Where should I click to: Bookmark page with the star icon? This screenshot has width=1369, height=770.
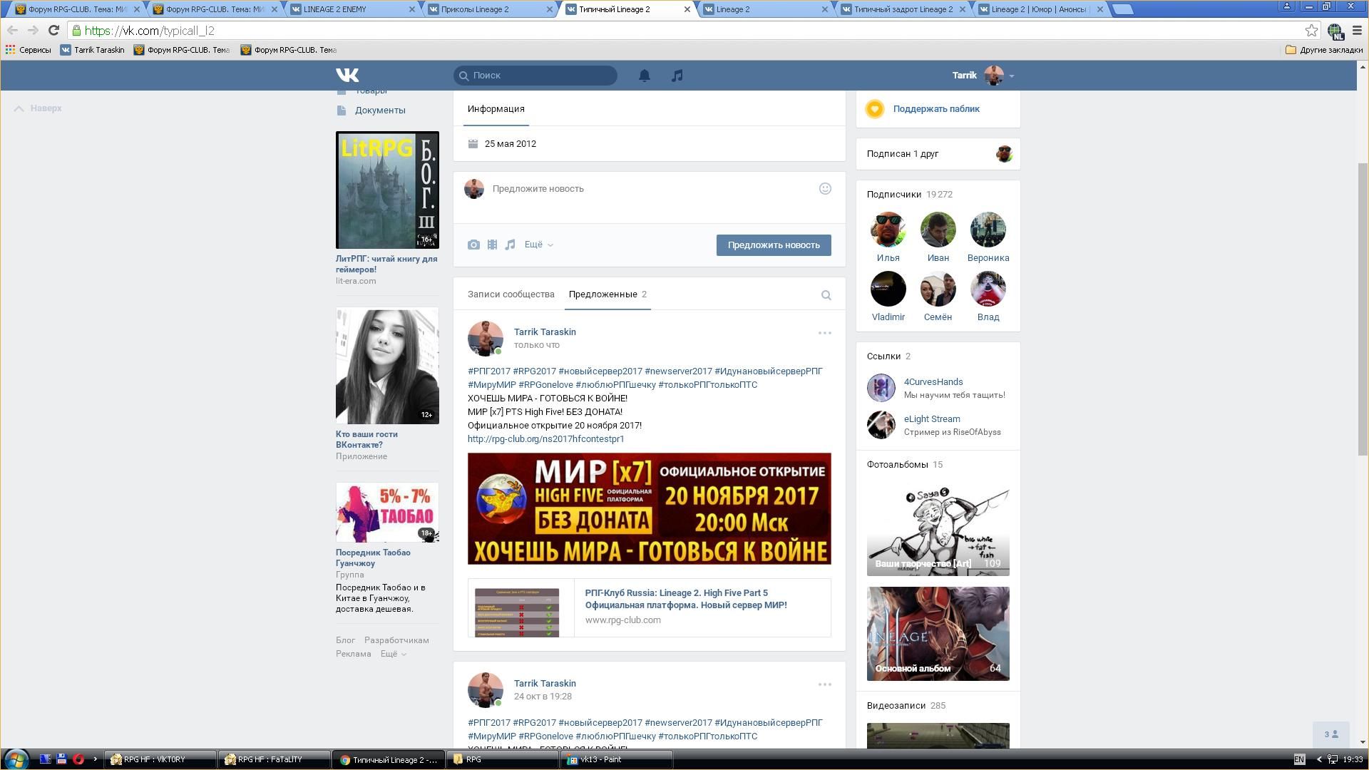tap(1311, 31)
